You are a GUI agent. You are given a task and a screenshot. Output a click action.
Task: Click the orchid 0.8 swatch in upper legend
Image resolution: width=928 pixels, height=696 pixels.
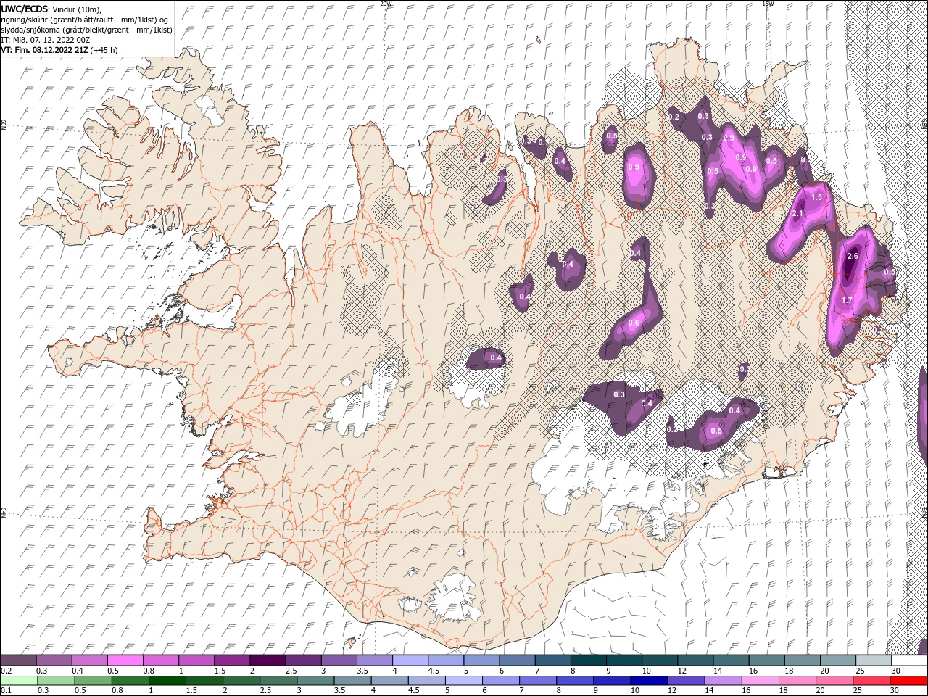160,660
